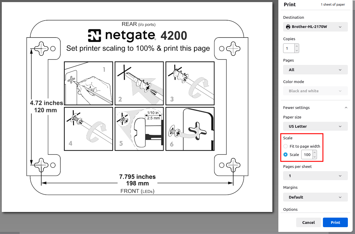This screenshot has height=234, width=355.
Task: Open the Pages per sheet dropdown
Action: 315,176
